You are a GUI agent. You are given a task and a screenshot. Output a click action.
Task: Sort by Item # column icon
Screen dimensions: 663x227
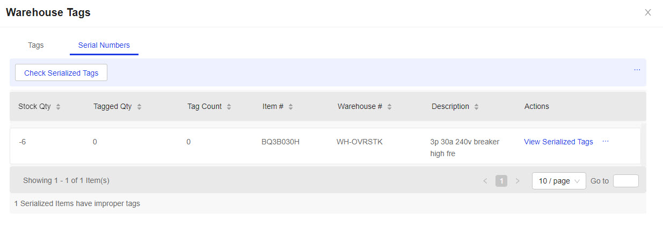(x=290, y=107)
